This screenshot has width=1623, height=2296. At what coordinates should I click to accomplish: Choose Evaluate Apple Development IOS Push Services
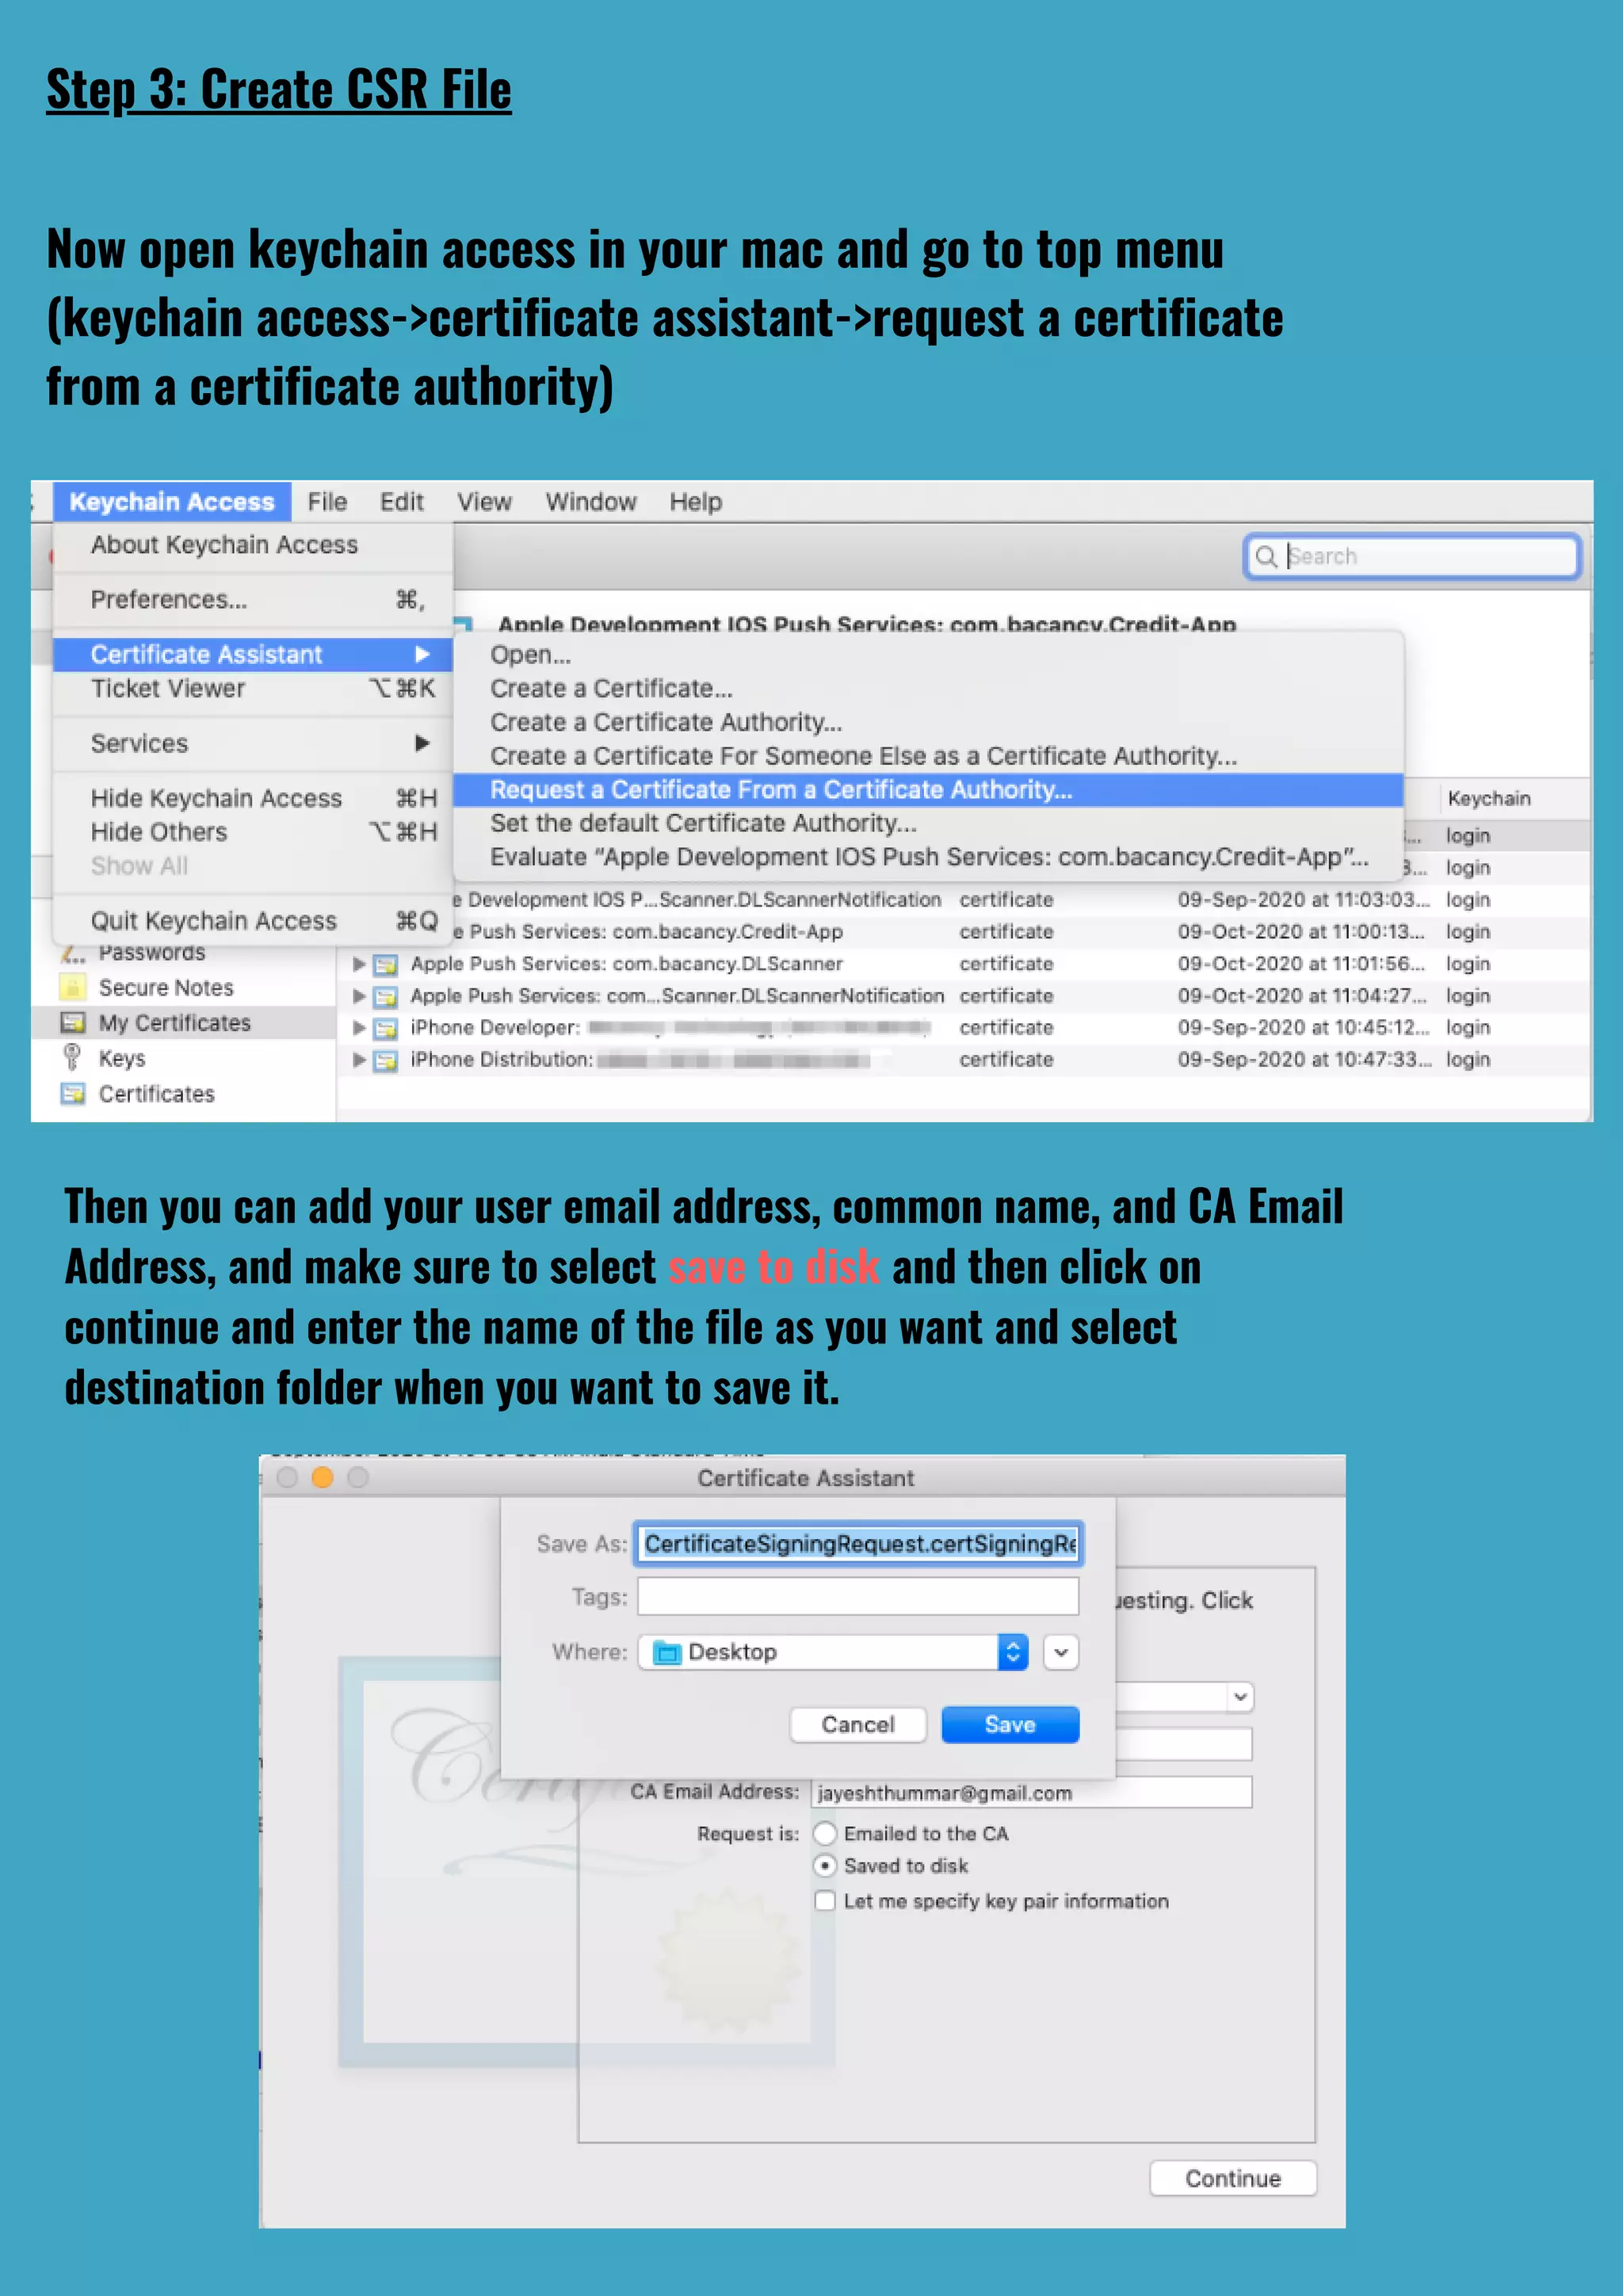point(928,857)
